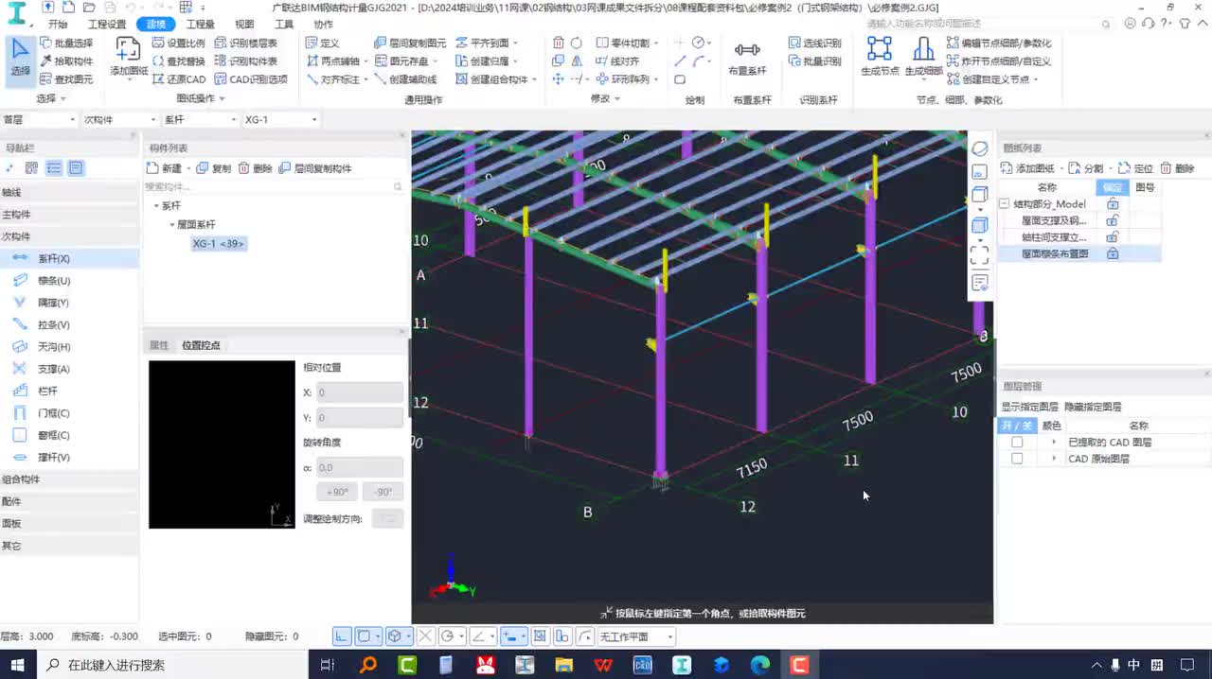The width and height of the screenshot is (1212, 679).
Task: Click 编辑节点细部/参数化
Action: tap(999, 43)
